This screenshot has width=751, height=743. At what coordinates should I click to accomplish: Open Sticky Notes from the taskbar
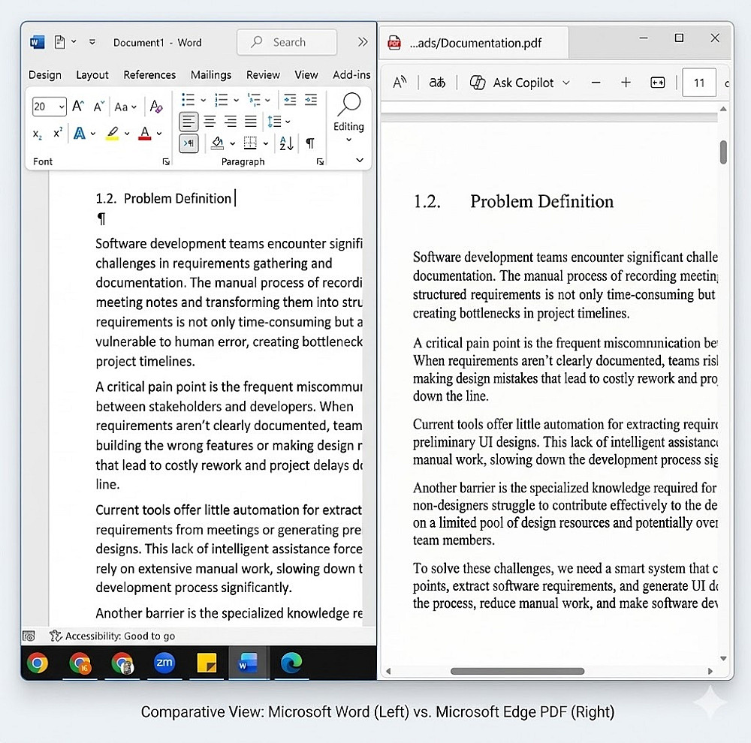point(207,663)
